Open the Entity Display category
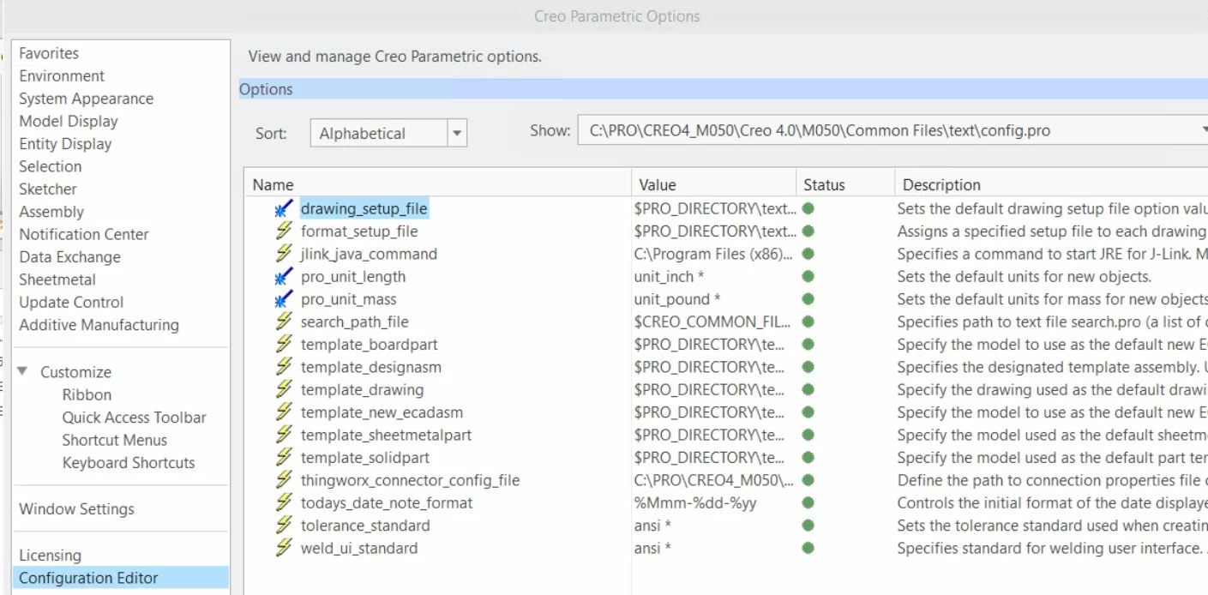Screen dimensions: 1208x595 coord(65,143)
